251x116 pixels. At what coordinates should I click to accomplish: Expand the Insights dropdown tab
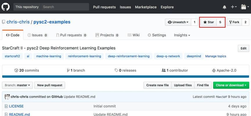(x=182, y=35)
